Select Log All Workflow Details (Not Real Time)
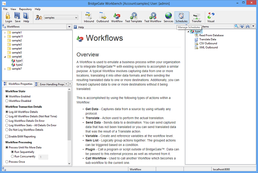This screenshot has height=173, width=258. [7, 116]
